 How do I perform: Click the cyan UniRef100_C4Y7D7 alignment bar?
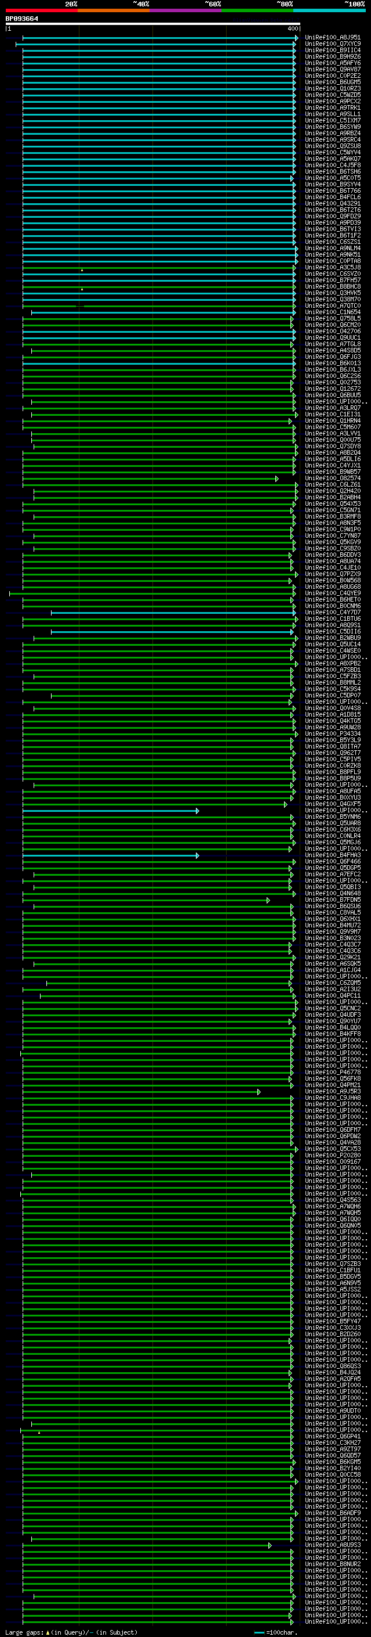pyautogui.click(x=173, y=613)
